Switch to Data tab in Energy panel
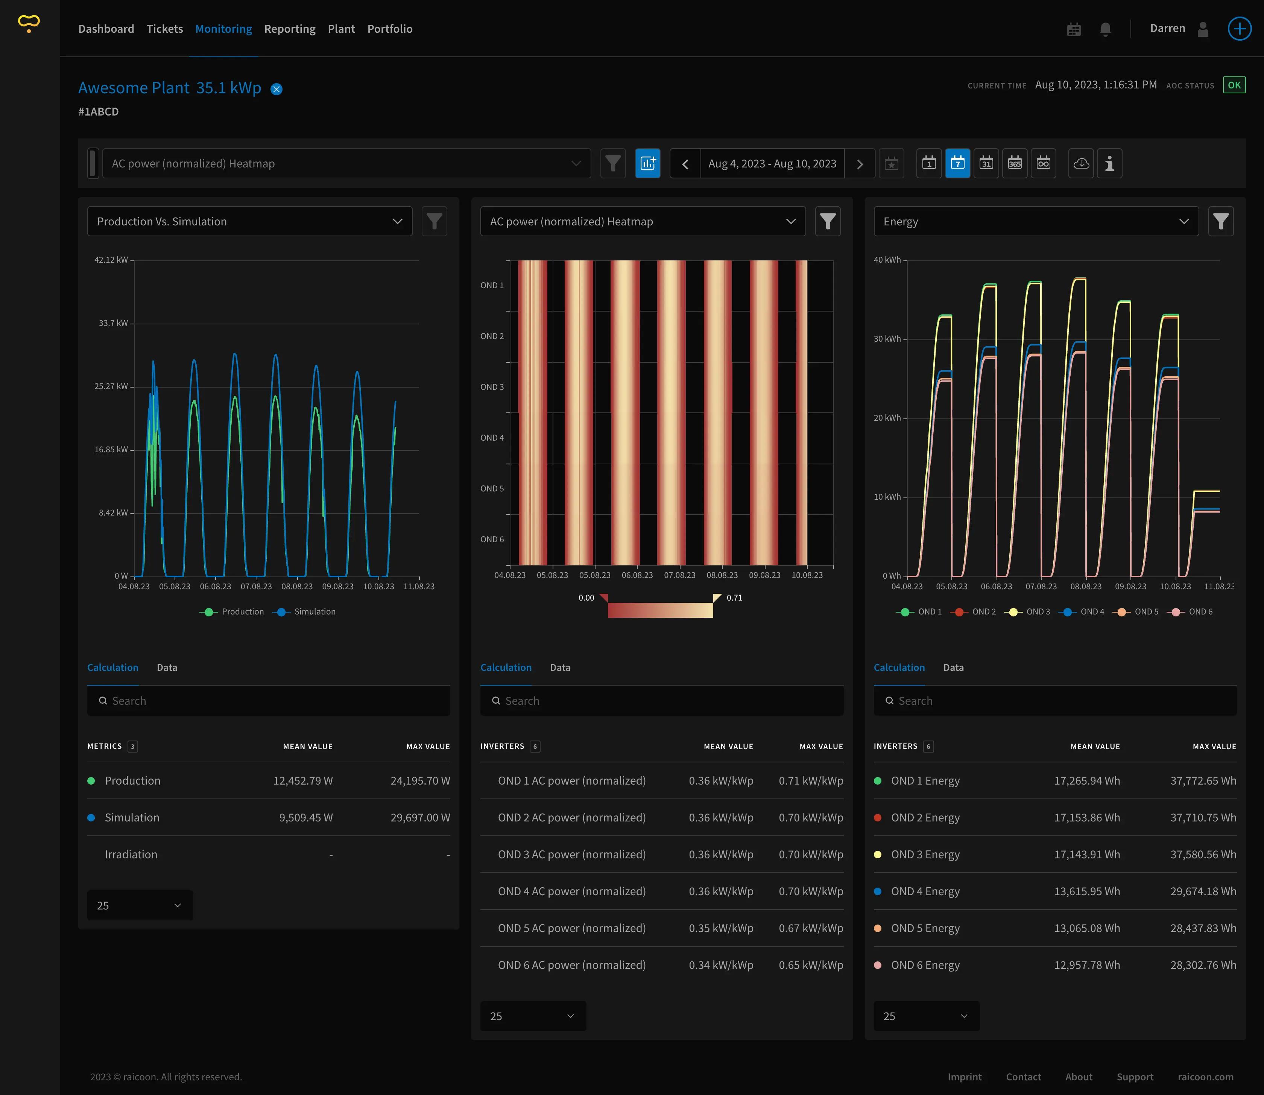The height and width of the screenshot is (1095, 1264). pyautogui.click(x=953, y=667)
